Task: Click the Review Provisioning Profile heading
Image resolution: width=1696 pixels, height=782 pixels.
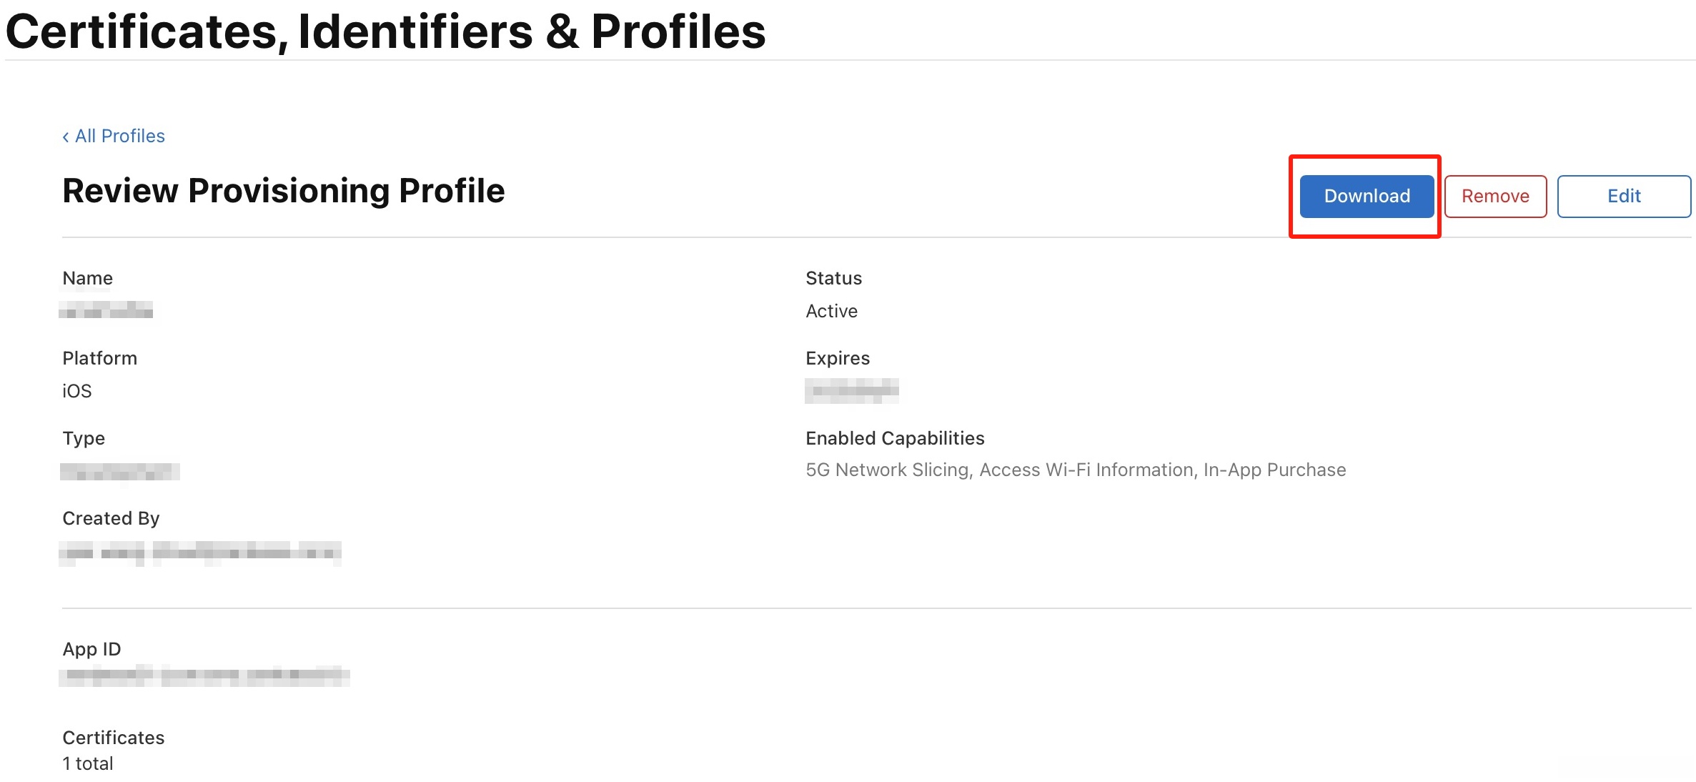Action: click(283, 191)
